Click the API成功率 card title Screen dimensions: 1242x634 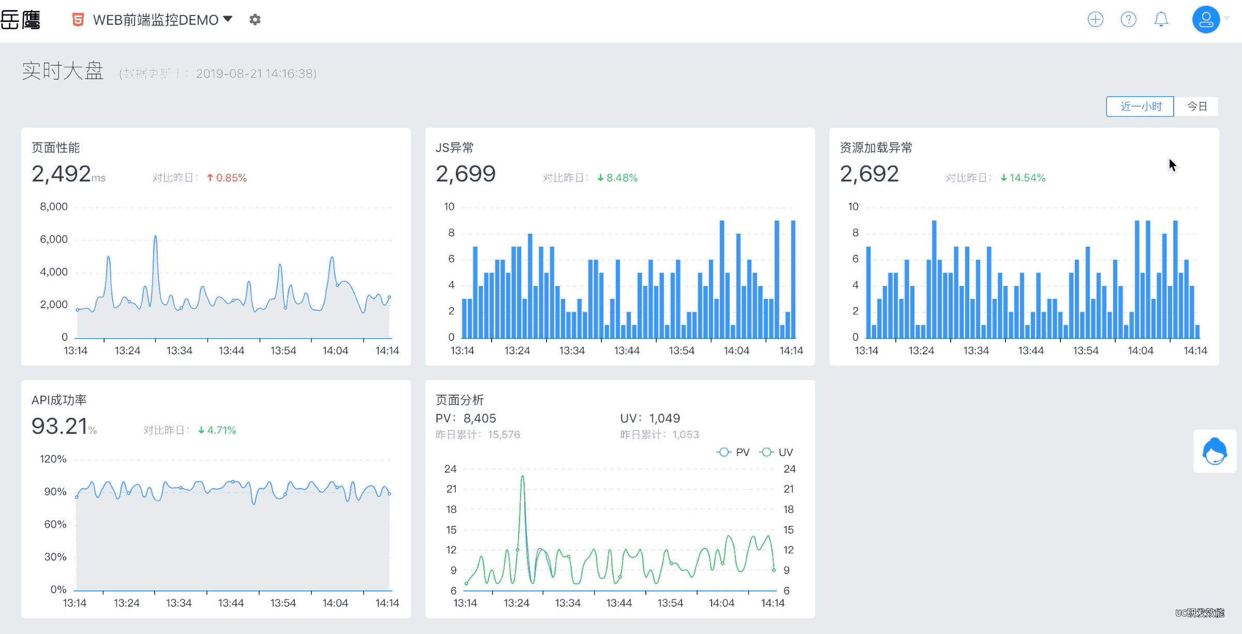59,400
